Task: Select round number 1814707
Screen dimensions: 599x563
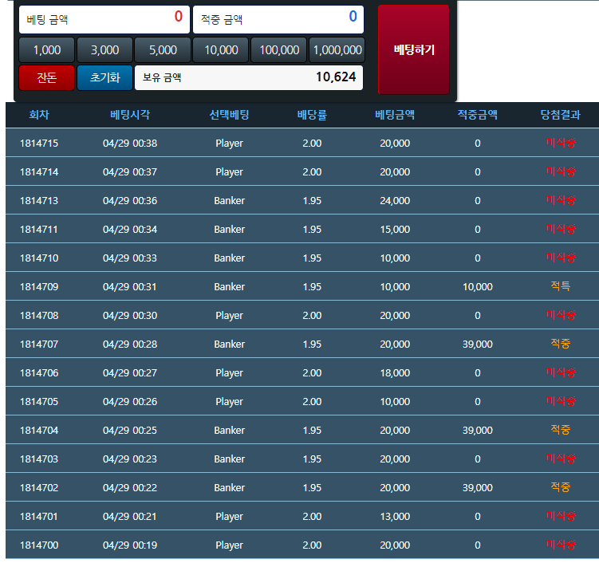Action: (39, 344)
